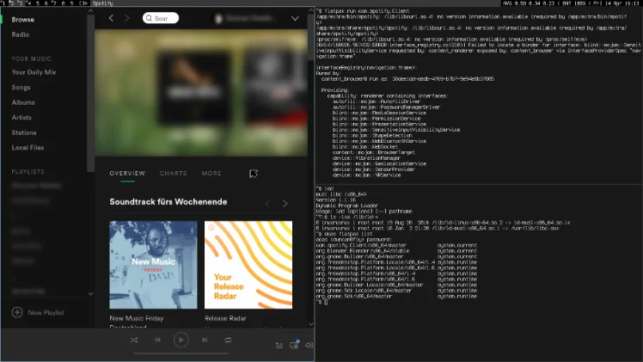Click the sidebar vertical scrollbar
643x362 pixels.
click(x=90, y=92)
